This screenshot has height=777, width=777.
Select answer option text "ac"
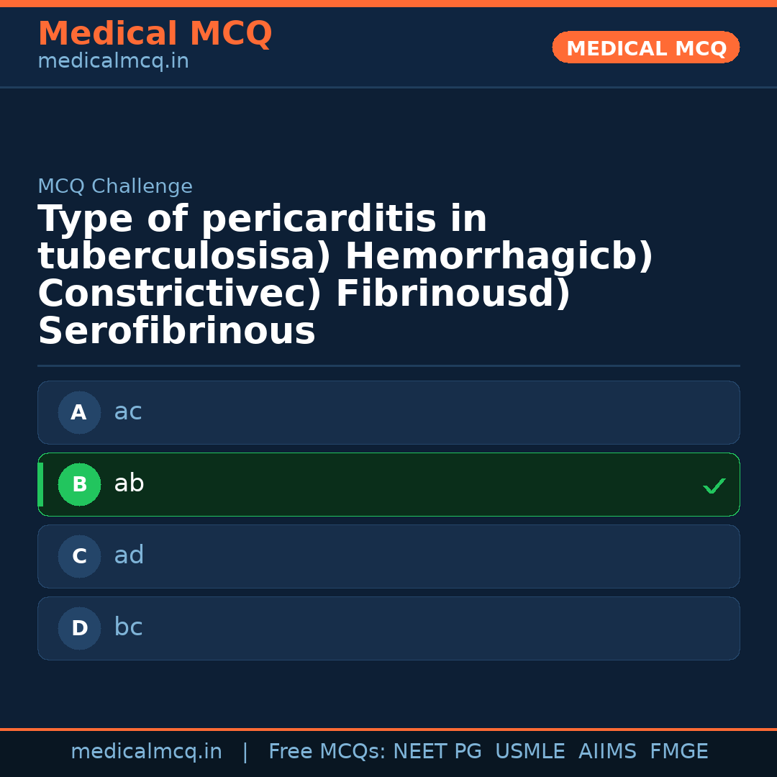pos(128,412)
